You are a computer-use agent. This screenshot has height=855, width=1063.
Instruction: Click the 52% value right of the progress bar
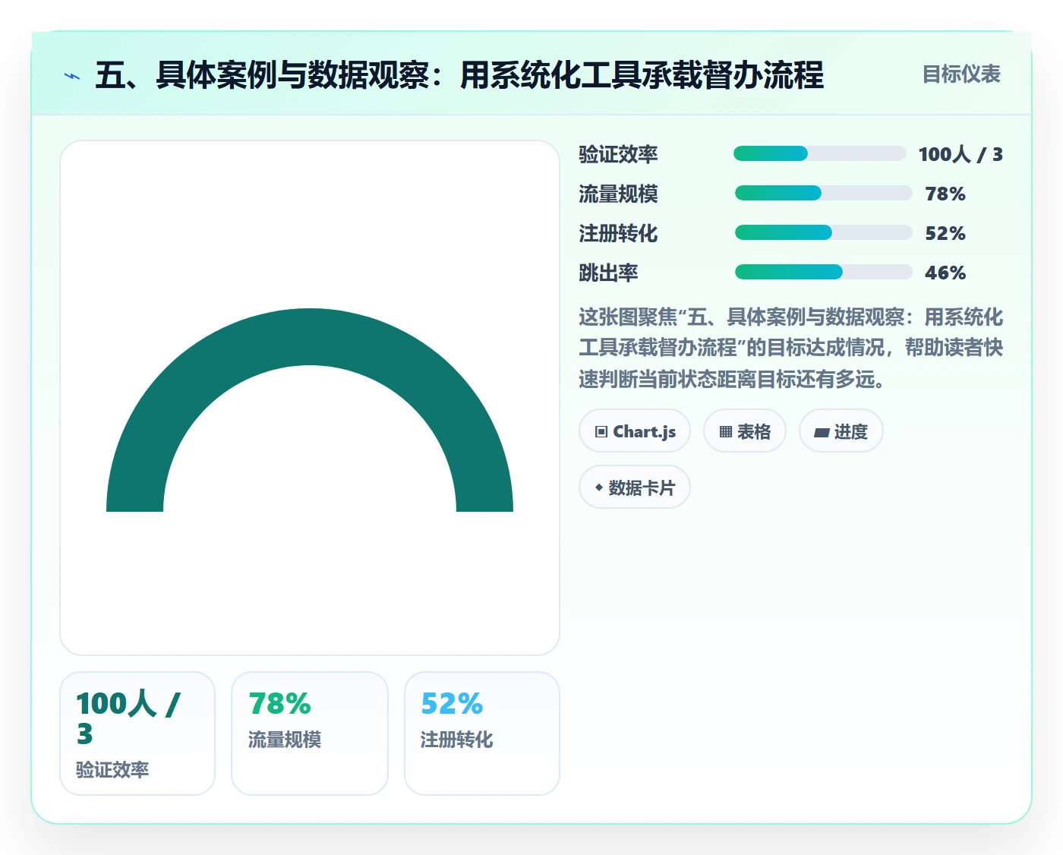tap(945, 233)
